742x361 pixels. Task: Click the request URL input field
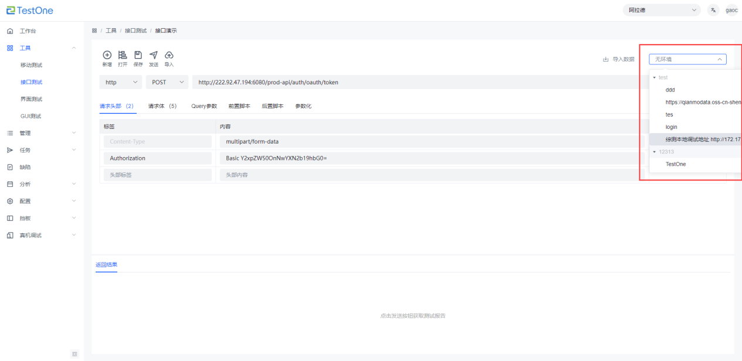click(411, 82)
